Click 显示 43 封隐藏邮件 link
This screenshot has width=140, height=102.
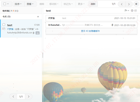90,31
